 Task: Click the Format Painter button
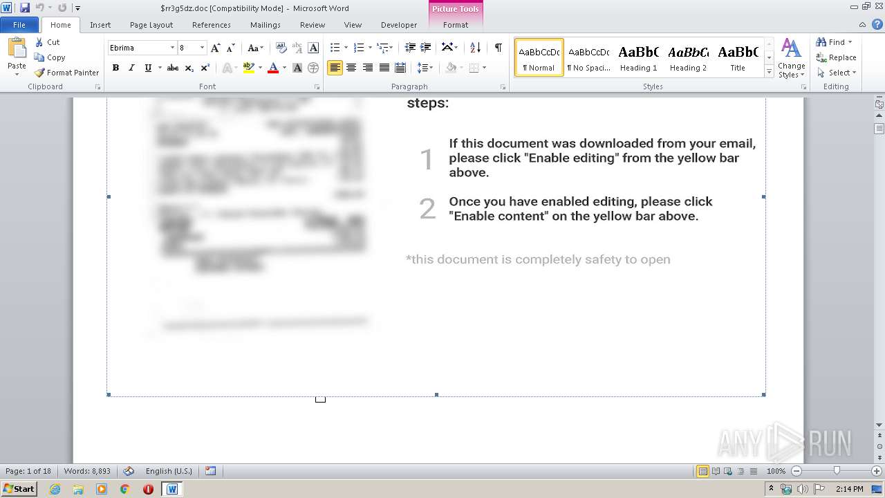[x=66, y=73]
